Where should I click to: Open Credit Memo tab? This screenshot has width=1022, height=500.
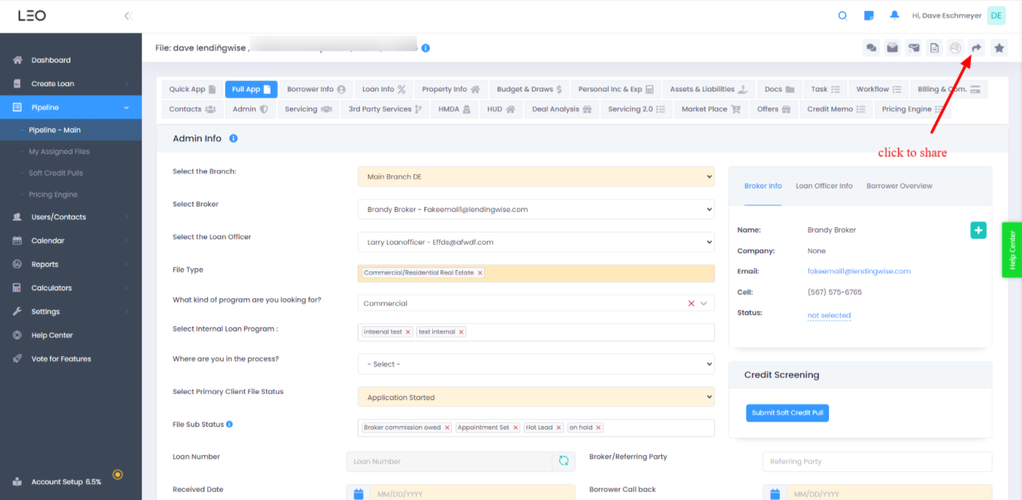point(836,109)
